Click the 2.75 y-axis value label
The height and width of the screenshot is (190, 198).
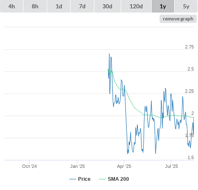[x=189, y=47]
